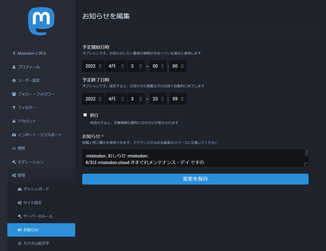Open the start date year 2022 dropdown
This screenshot has height=251, width=326.
pos(93,66)
